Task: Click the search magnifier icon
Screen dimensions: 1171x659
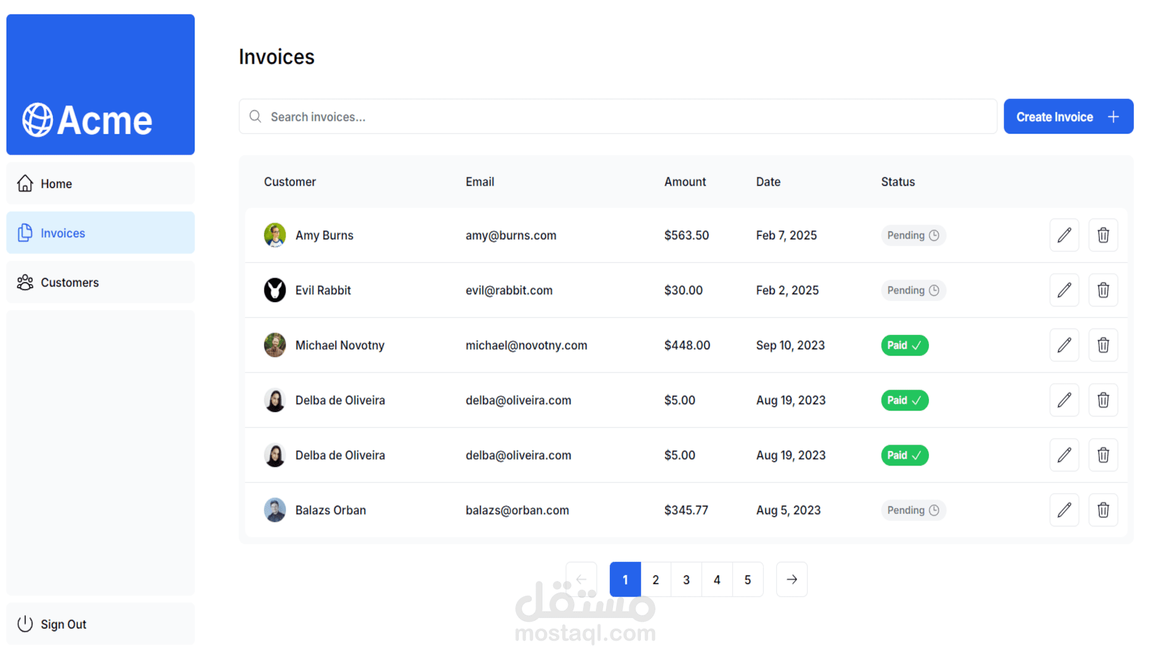Action: coord(256,117)
